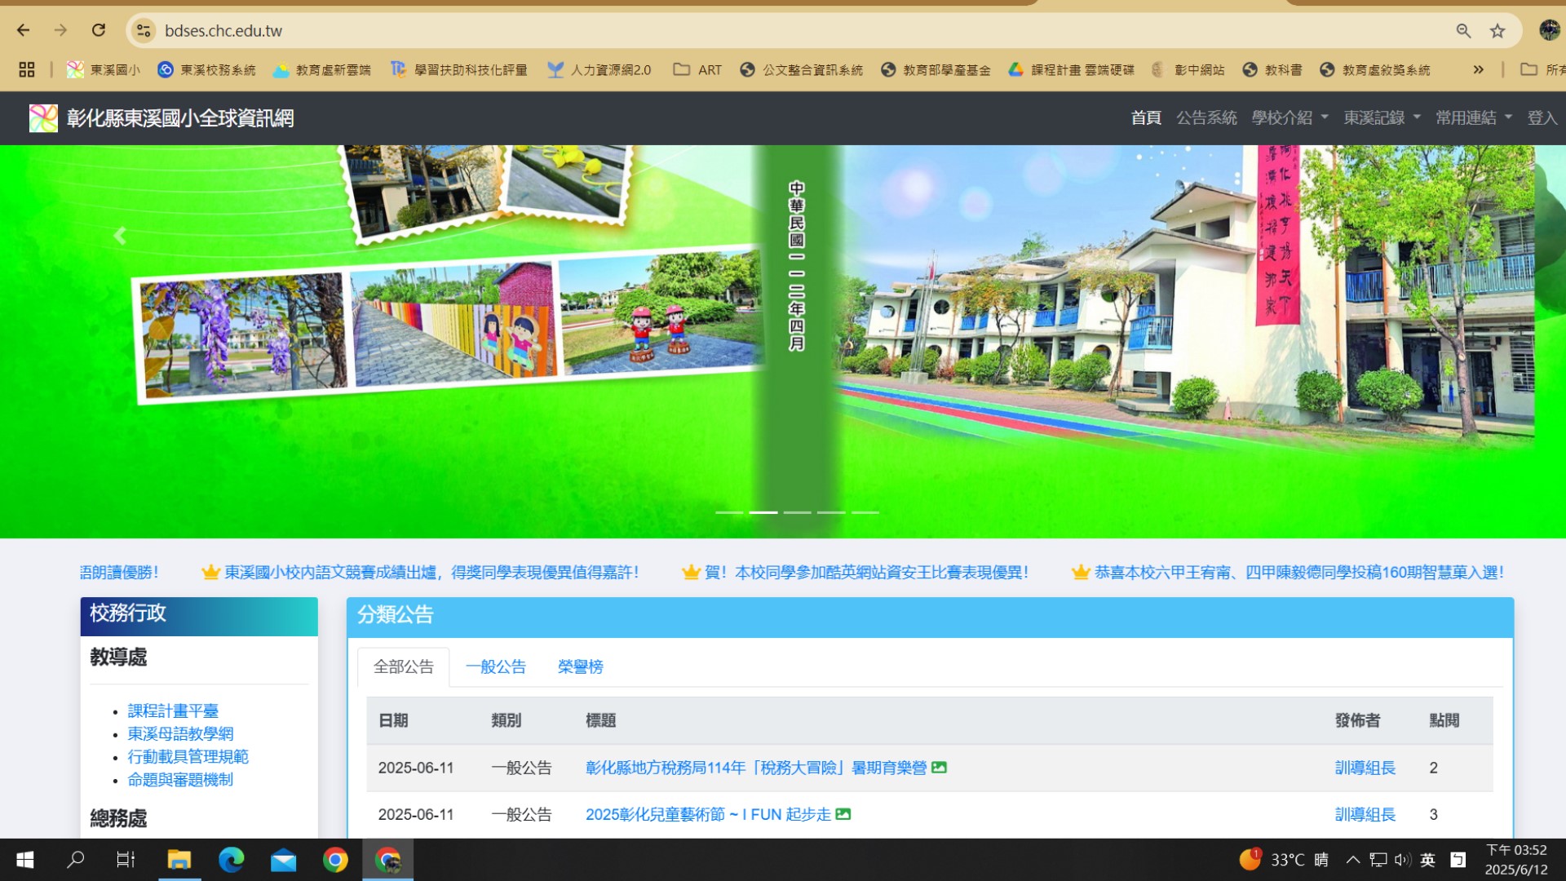Expand the 東溪記錄 dropdown menu
Viewport: 1566px width, 881px height.
click(x=1382, y=118)
